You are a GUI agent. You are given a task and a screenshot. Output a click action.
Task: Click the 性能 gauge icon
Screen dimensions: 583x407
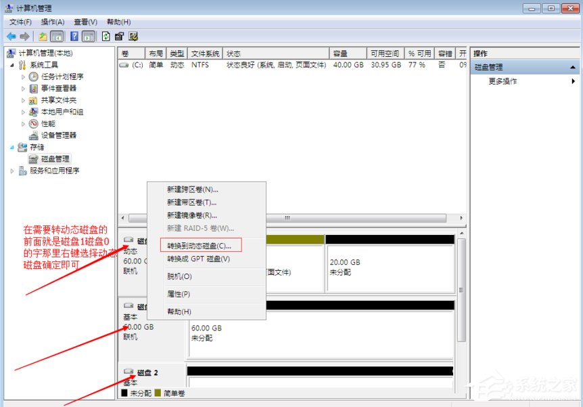click(x=32, y=123)
